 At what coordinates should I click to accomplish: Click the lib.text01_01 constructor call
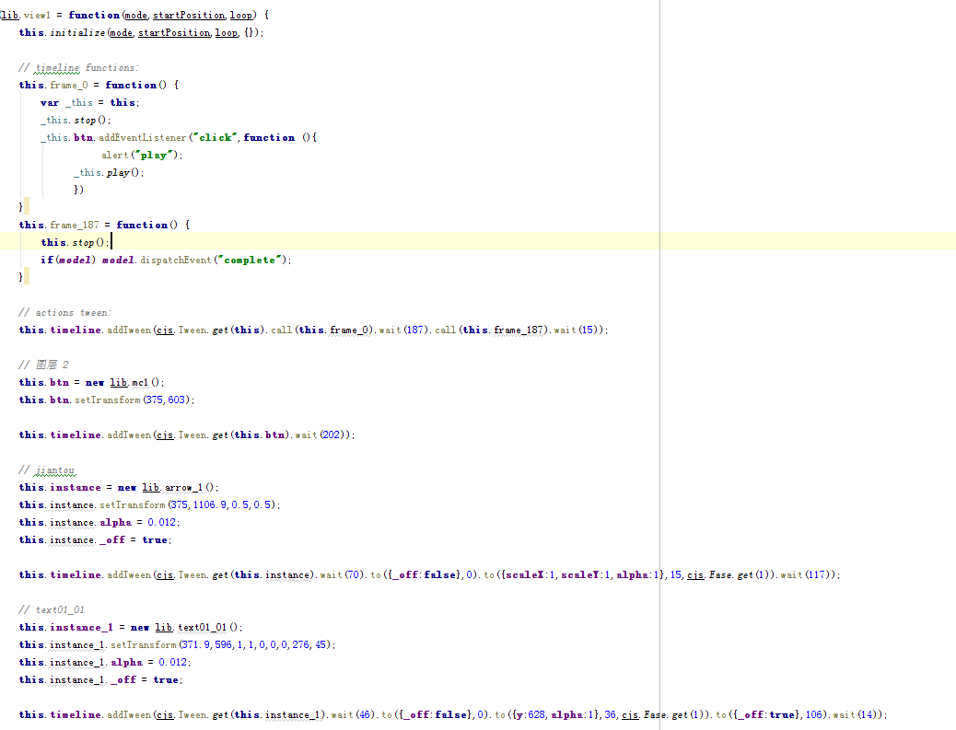point(192,627)
